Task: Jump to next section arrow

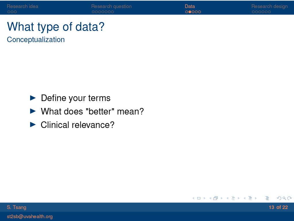Action: [x=256, y=198]
